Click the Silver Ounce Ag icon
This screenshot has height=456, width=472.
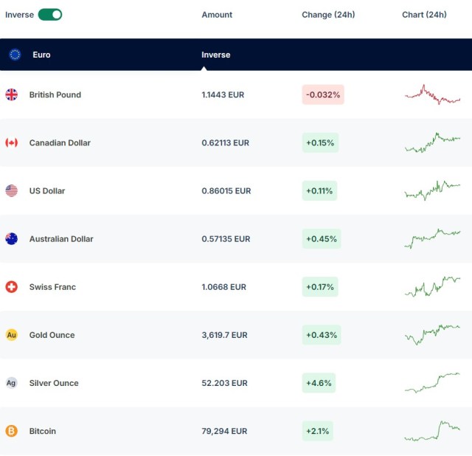click(12, 383)
